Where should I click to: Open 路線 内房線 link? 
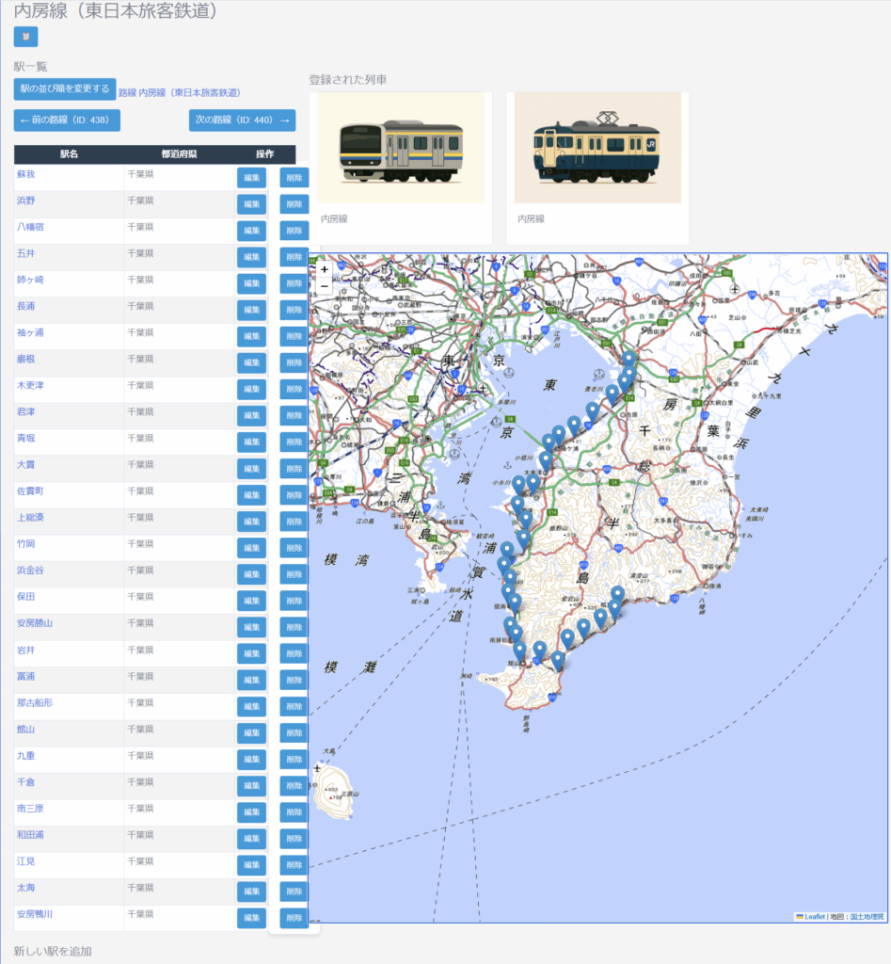[x=180, y=93]
